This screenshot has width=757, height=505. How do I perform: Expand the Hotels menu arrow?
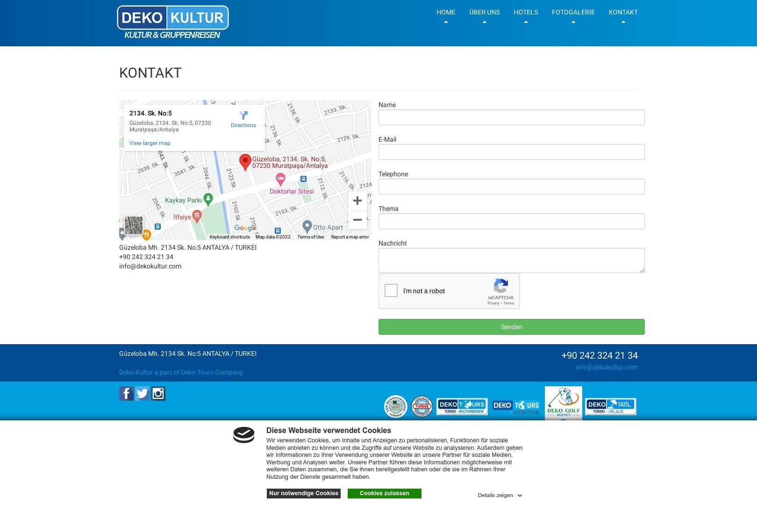(x=526, y=22)
